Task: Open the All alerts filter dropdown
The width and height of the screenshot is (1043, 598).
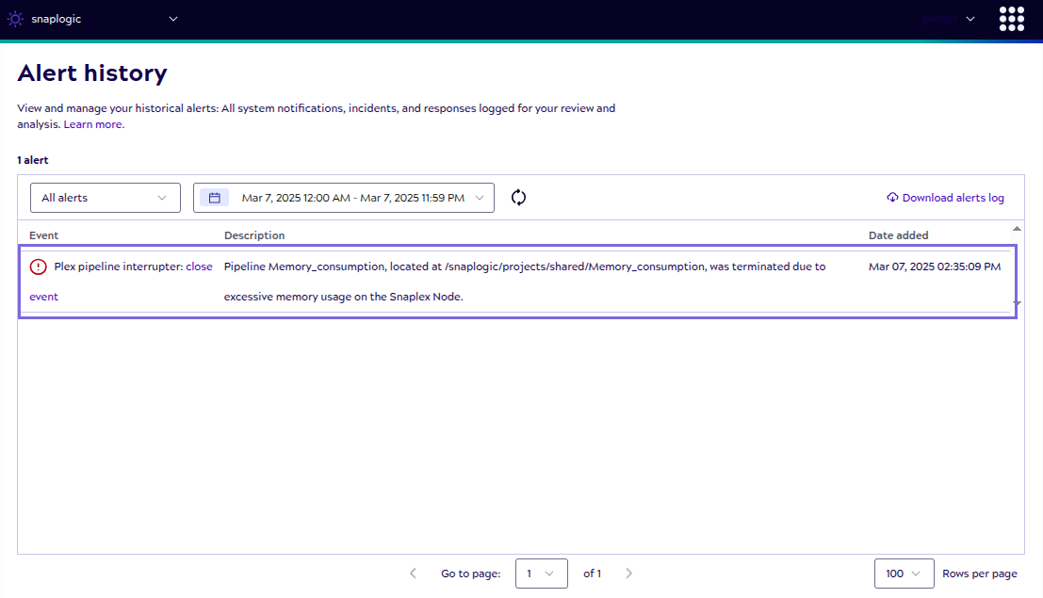Action: 105,198
